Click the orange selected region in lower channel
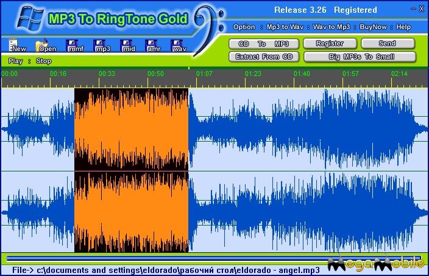Viewport: 429px width, 276px height. [x=132, y=212]
